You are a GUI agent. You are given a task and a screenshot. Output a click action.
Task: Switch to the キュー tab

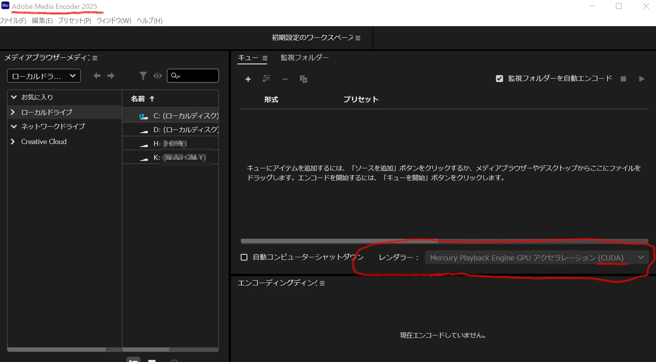(x=248, y=58)
